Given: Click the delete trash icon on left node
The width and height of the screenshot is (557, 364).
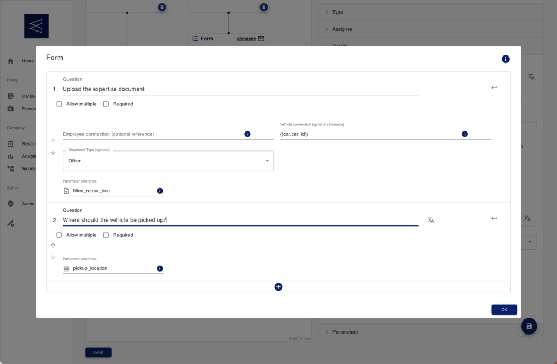Looking at the screenshot, I should [162, 7].
